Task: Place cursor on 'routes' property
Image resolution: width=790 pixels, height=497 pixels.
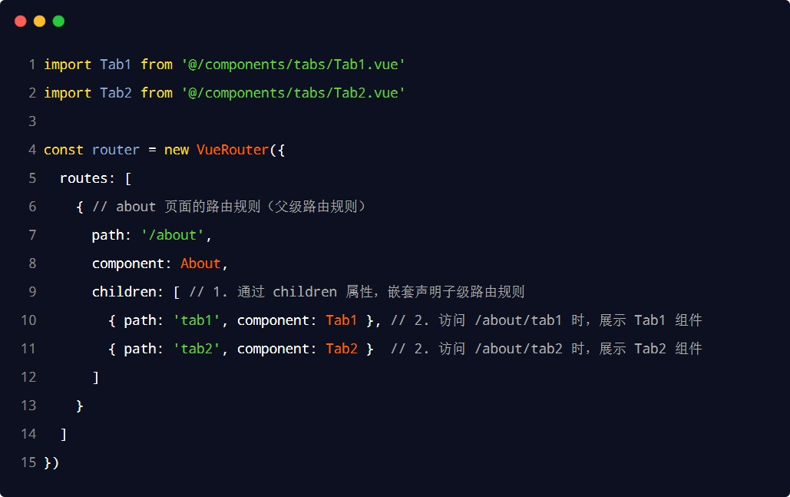Action: (84, 178)
